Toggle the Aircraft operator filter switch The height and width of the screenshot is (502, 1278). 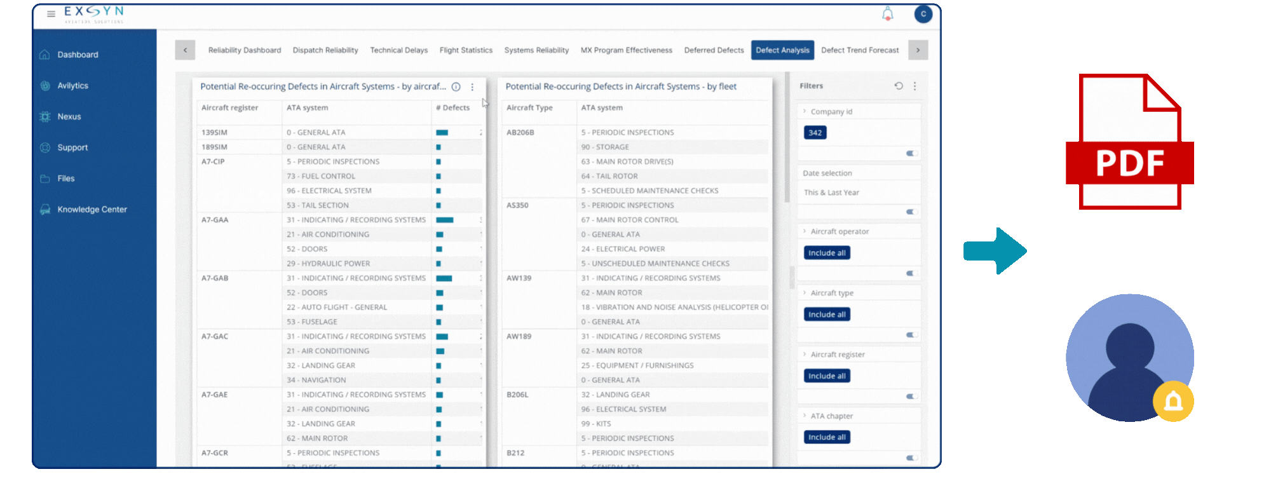[911, 273]
